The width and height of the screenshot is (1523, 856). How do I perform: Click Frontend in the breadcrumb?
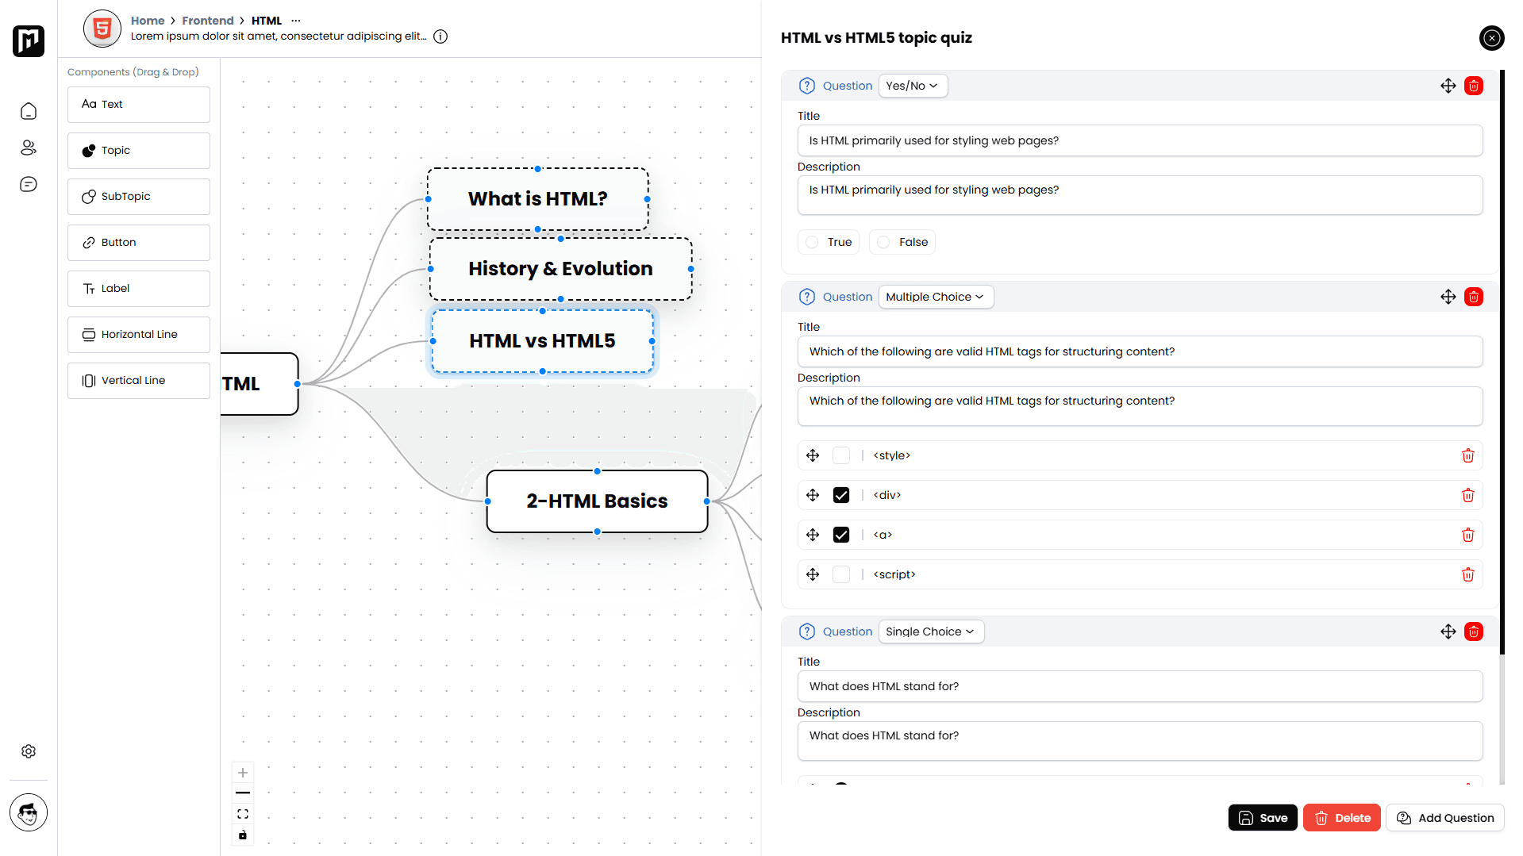pos(208,20)
